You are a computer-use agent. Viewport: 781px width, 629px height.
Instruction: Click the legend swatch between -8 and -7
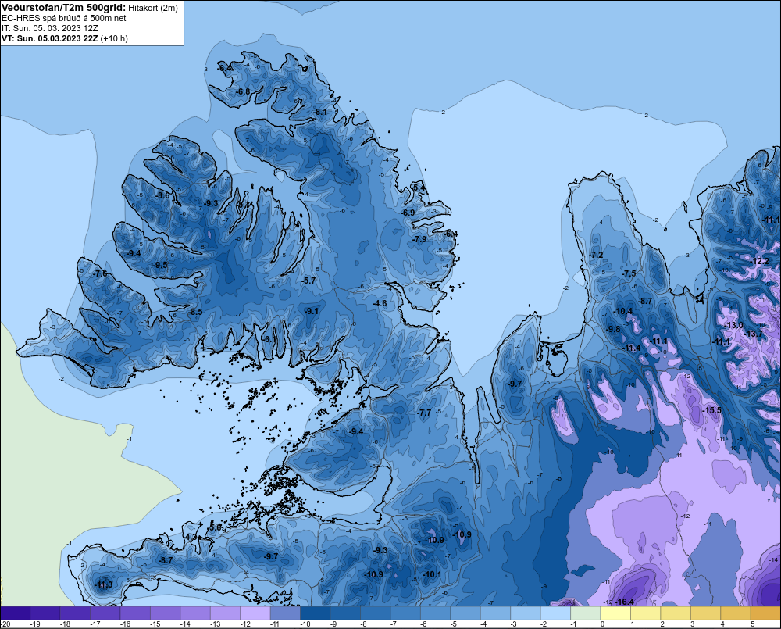click(x=376, y=613)
